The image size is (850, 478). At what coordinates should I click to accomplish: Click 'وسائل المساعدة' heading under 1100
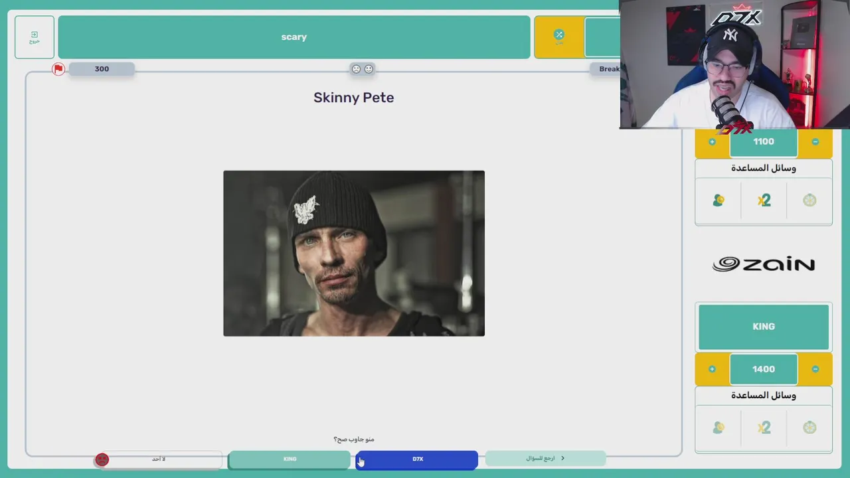(764, 168)
